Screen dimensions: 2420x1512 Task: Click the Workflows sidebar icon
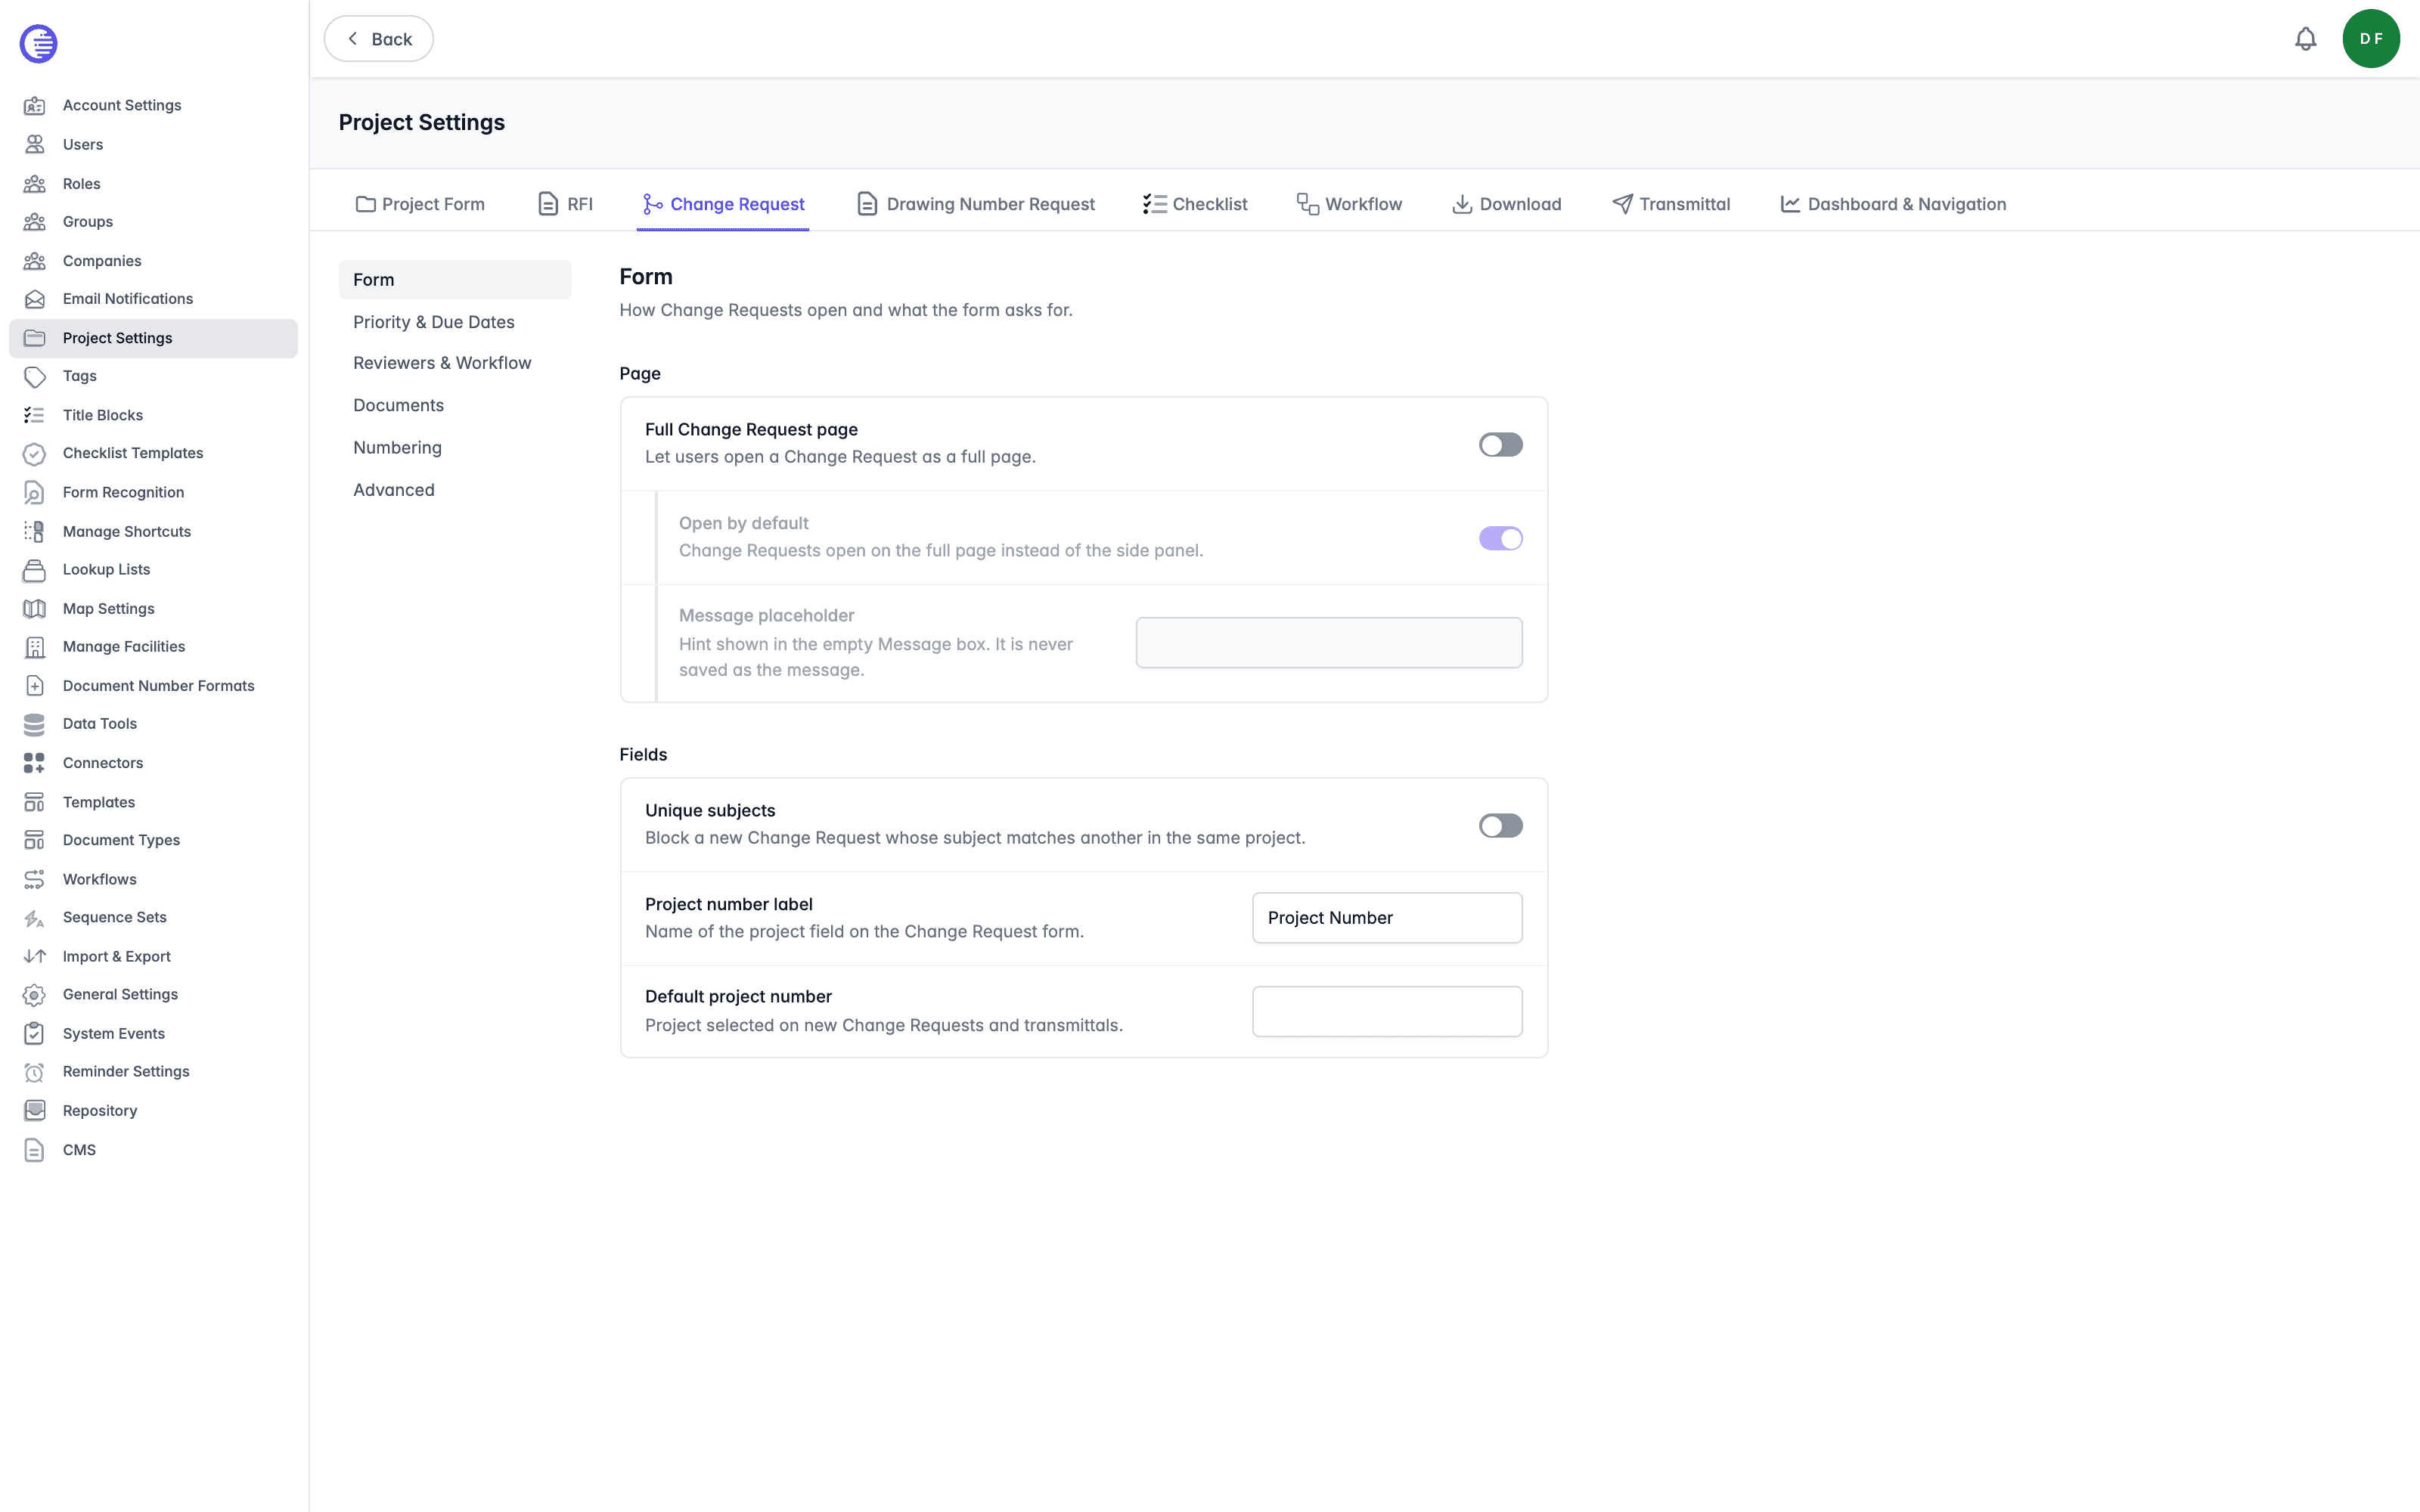(x=35, y=879)
